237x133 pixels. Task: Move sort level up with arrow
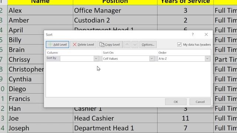pyautogui.click(x=127, y=44)
